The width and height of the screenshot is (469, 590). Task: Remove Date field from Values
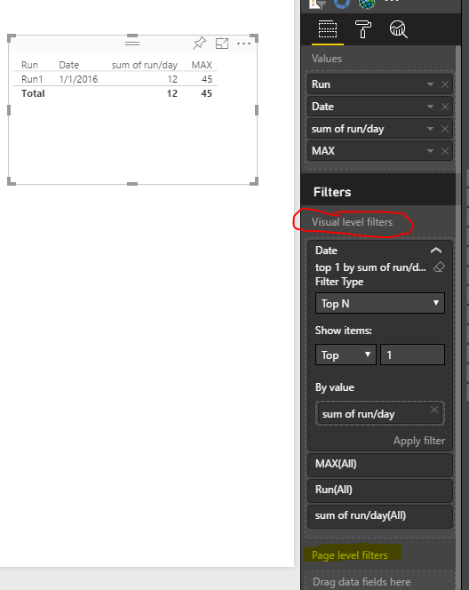445,107
